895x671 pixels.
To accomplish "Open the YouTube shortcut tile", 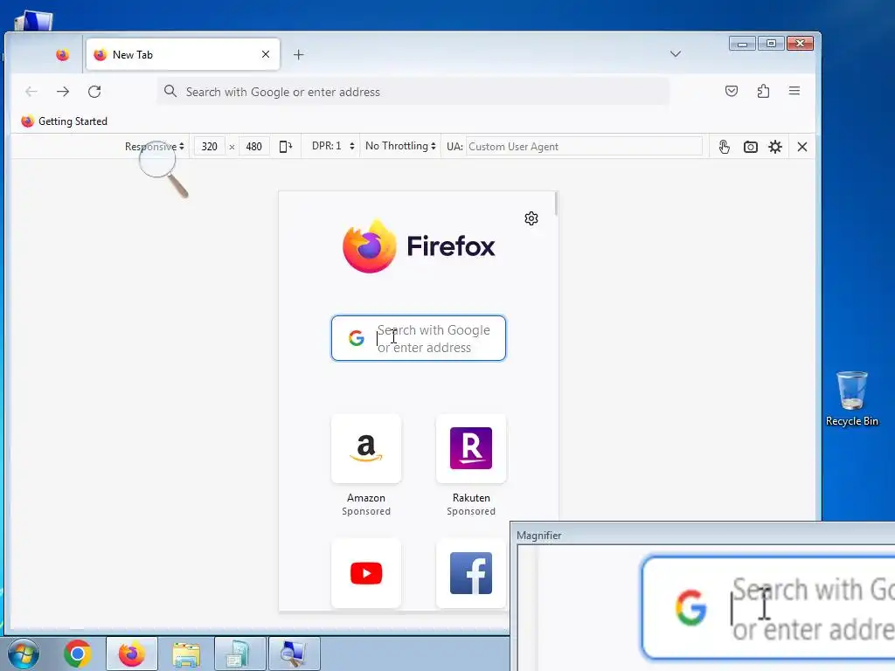I will point(366,573).
